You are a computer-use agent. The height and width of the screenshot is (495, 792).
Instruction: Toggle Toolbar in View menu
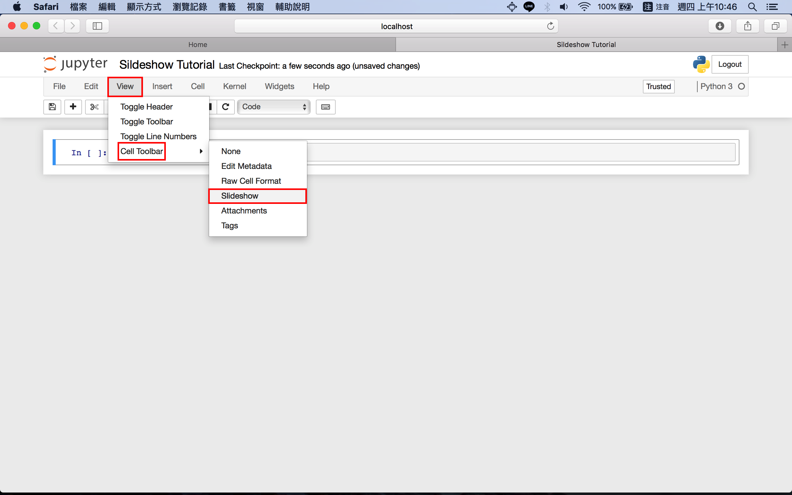(146, 122)
